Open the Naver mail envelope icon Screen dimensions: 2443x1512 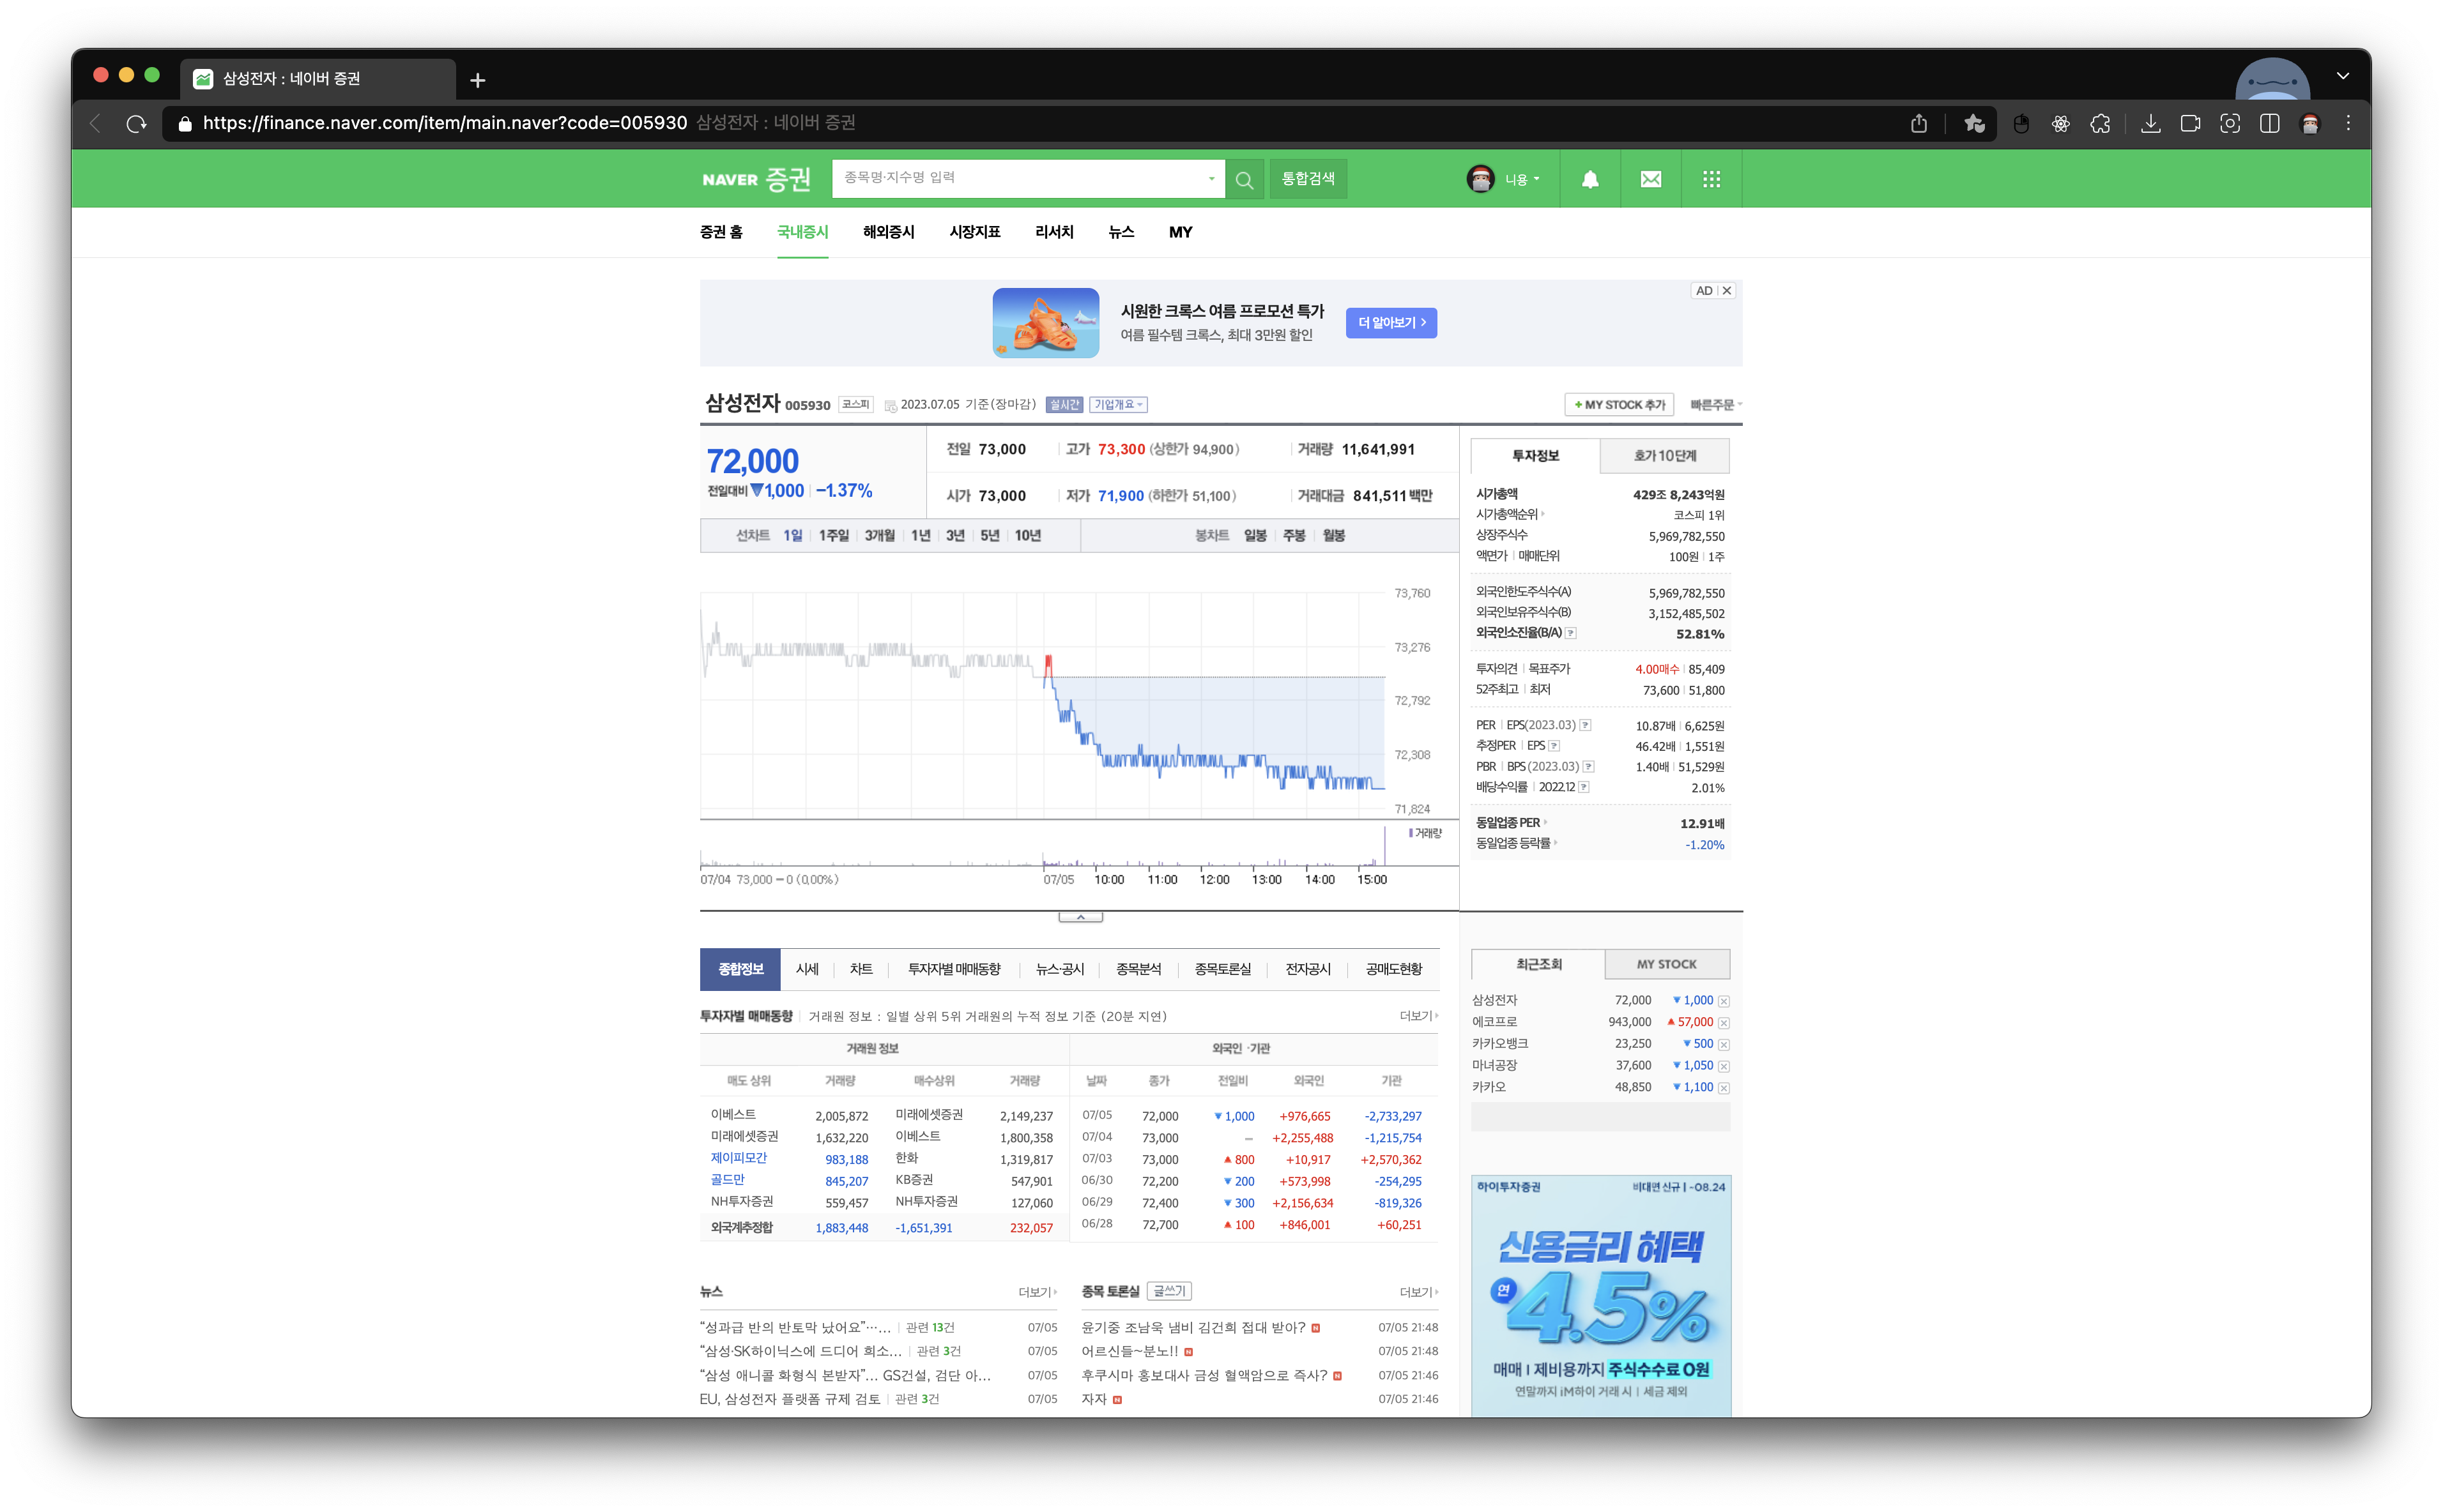coord(1651,179)
